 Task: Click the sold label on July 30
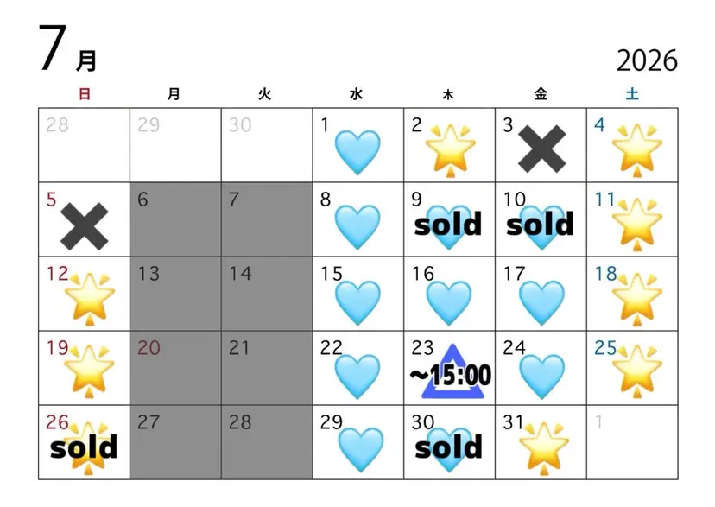(449, 447)
